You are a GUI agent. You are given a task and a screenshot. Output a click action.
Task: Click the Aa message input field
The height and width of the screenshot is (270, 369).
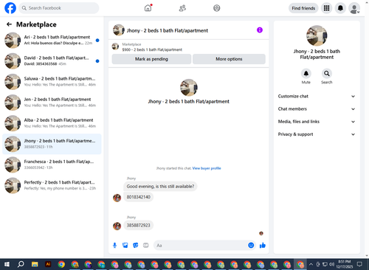pyautogui.click(x=201, y=245)
